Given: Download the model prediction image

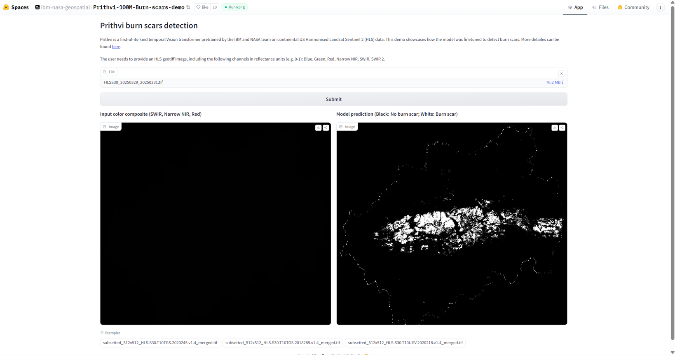Looking at the screenshot, I should (x=555, y=128).
